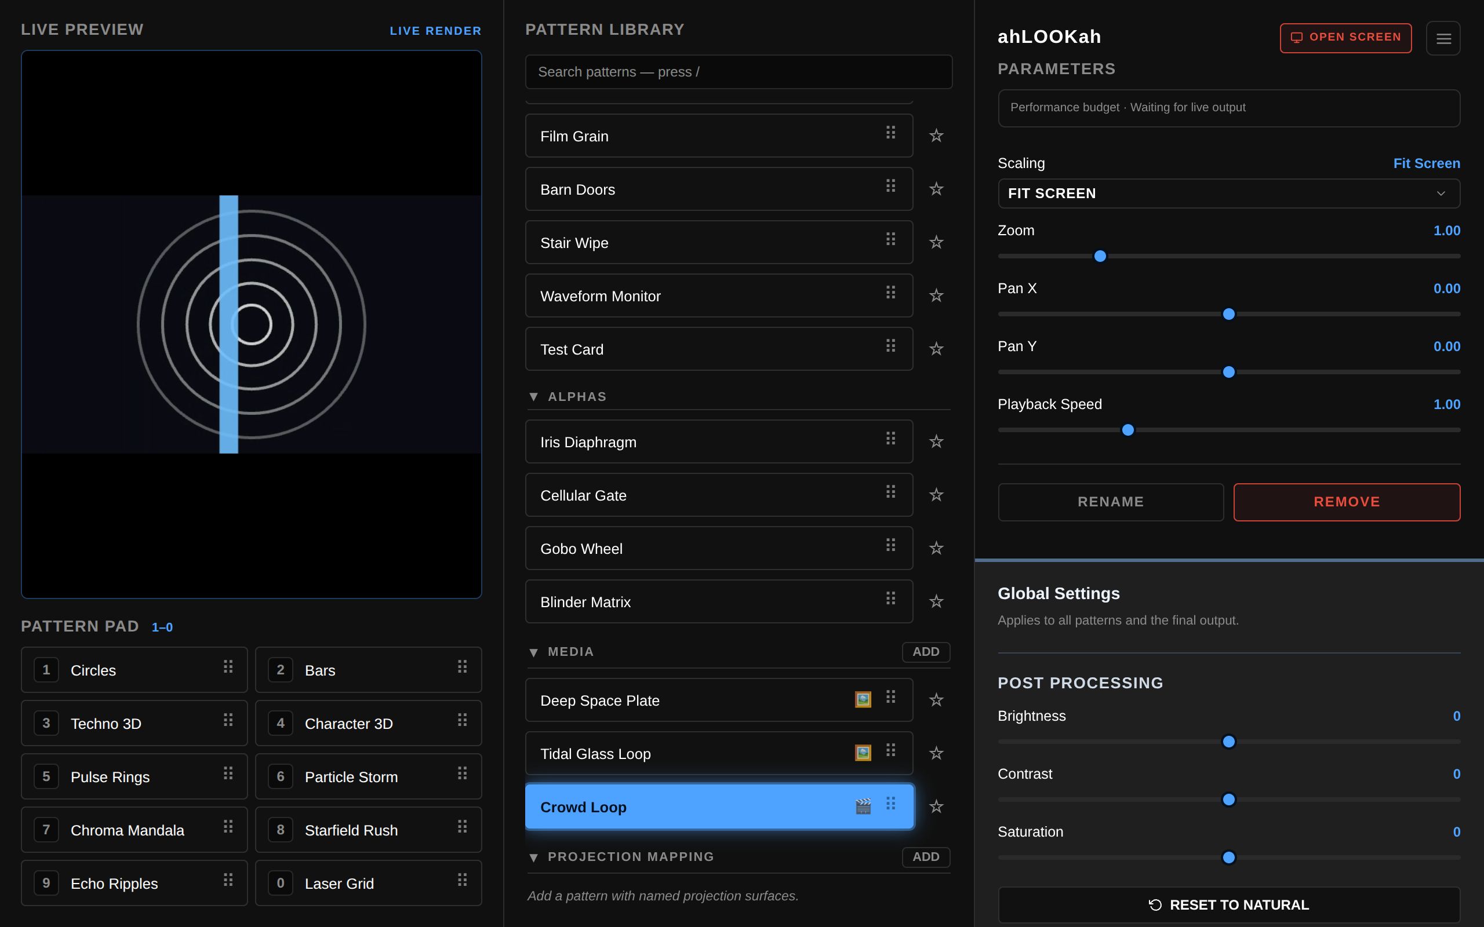Collapse the ALPHAS section

pyautogui.click(x=533, y=397)
